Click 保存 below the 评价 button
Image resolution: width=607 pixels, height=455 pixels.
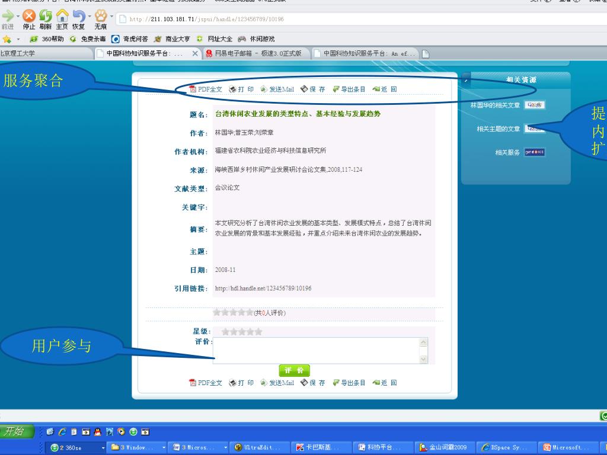[313, 383]
